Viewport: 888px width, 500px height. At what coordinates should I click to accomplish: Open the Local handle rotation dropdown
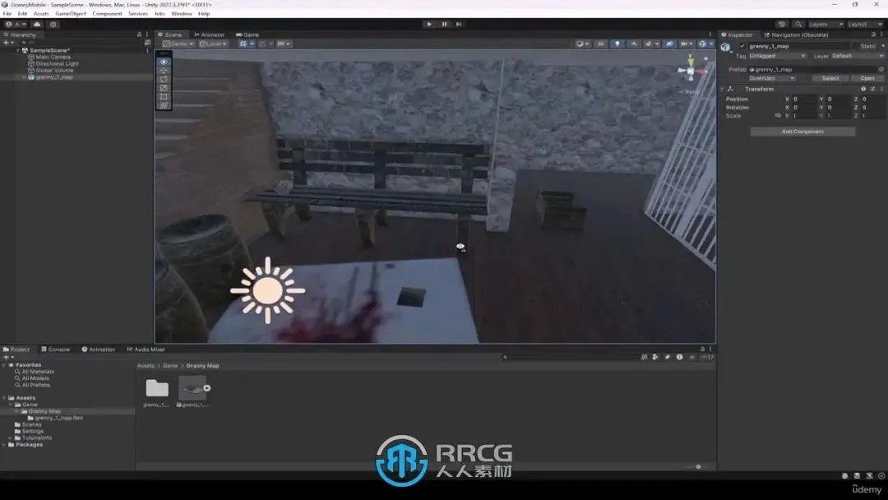[213, 44]
